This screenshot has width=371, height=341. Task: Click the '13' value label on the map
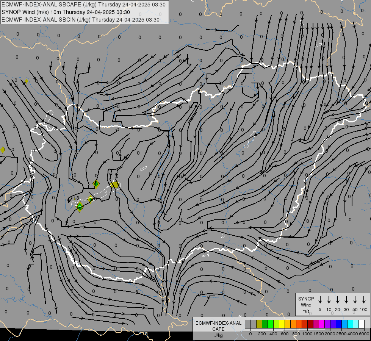pyautogui.click(x=76, y=198)
